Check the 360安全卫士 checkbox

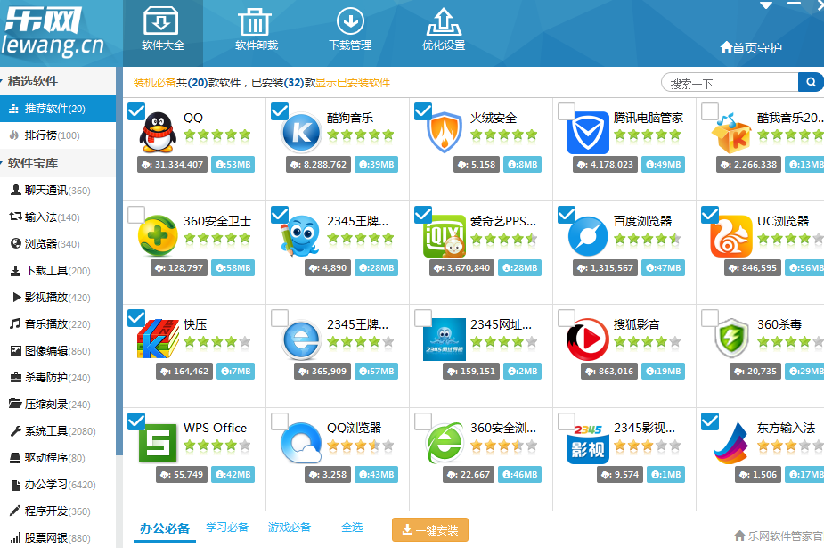pyautogui.click(x=136, y=215)
